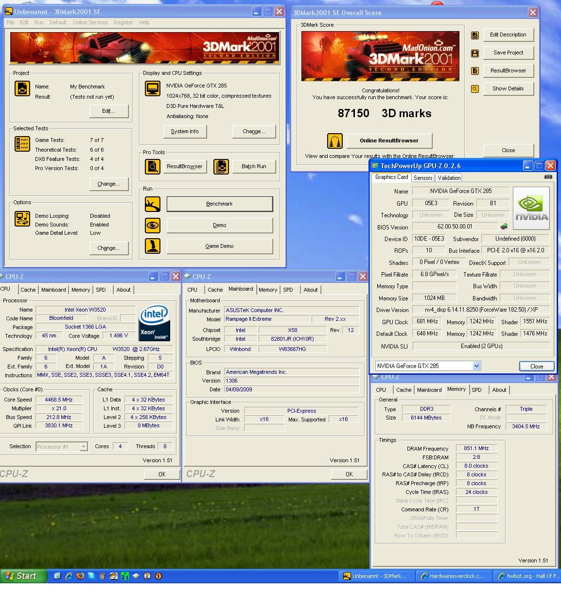Click the orange info icon in quick launch

(x=158, y=576)
